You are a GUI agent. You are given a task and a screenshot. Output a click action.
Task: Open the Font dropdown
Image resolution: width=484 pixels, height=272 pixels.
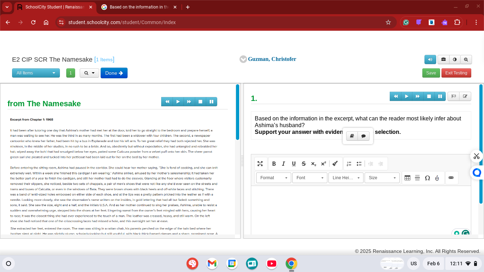(x=310, y=178)
